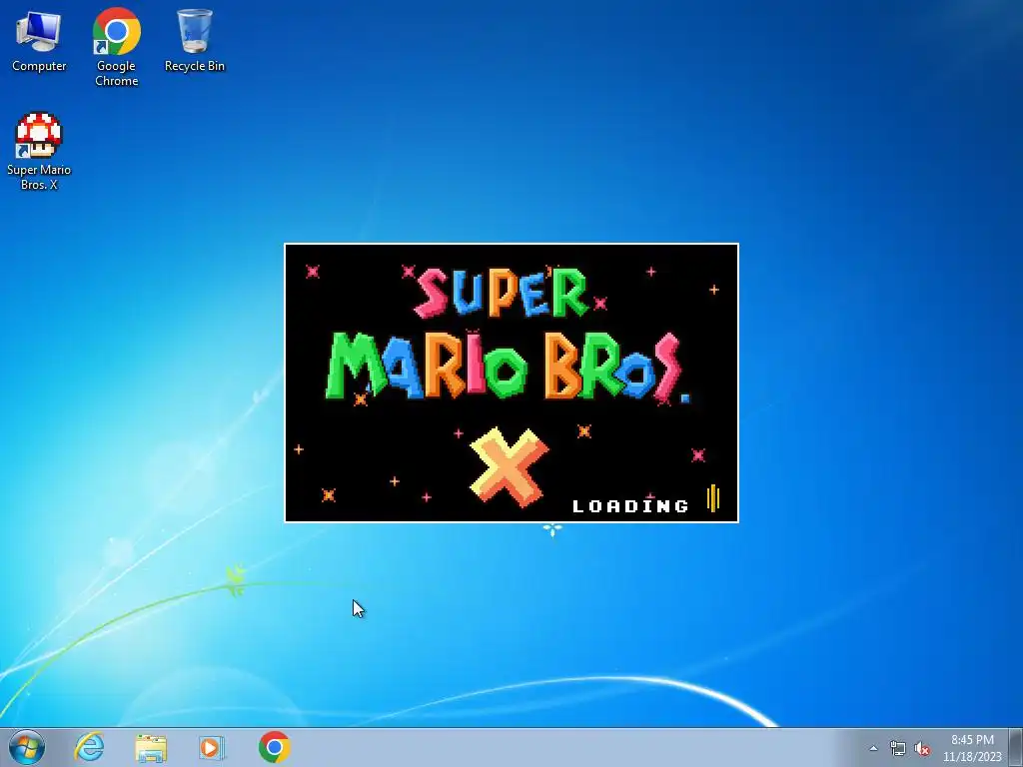
Task: Select the Super Mario Bros. X shortcut
Action: coord(39,152)
